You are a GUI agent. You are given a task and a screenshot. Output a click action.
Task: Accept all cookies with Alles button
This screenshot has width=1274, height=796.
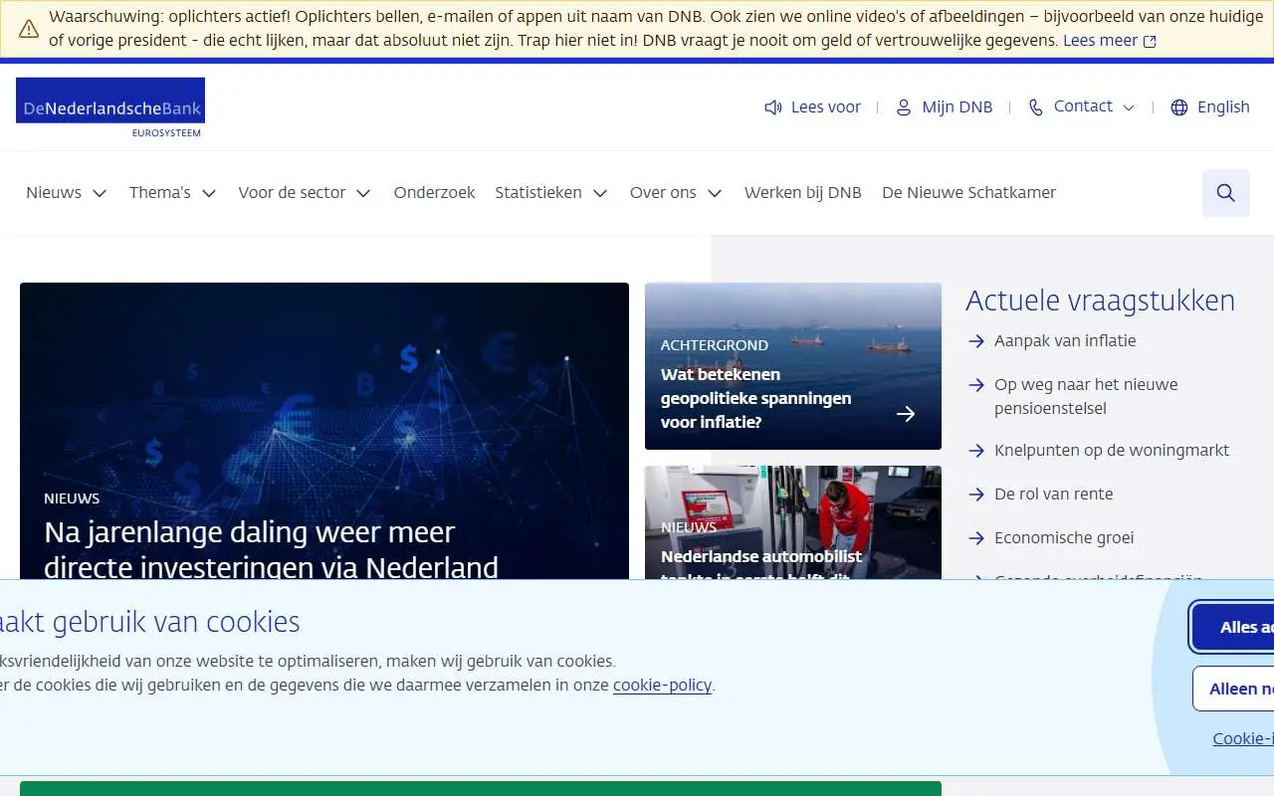tap(1233, 627)
